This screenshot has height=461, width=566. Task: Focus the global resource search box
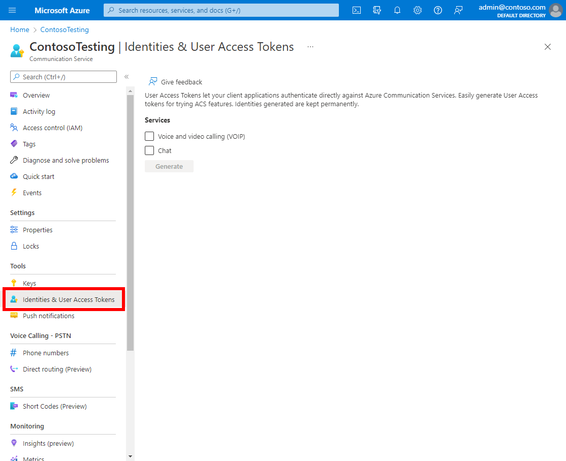(221, 10)
